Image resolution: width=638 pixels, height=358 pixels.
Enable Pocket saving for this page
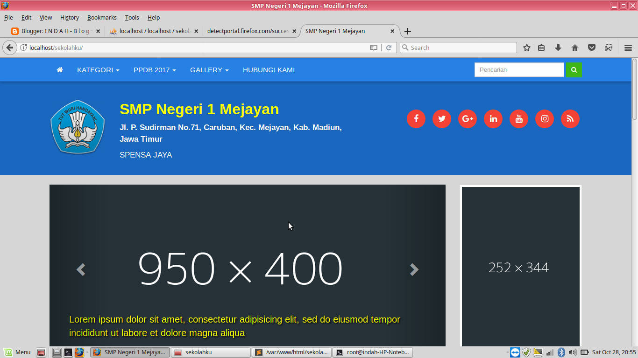591,47
